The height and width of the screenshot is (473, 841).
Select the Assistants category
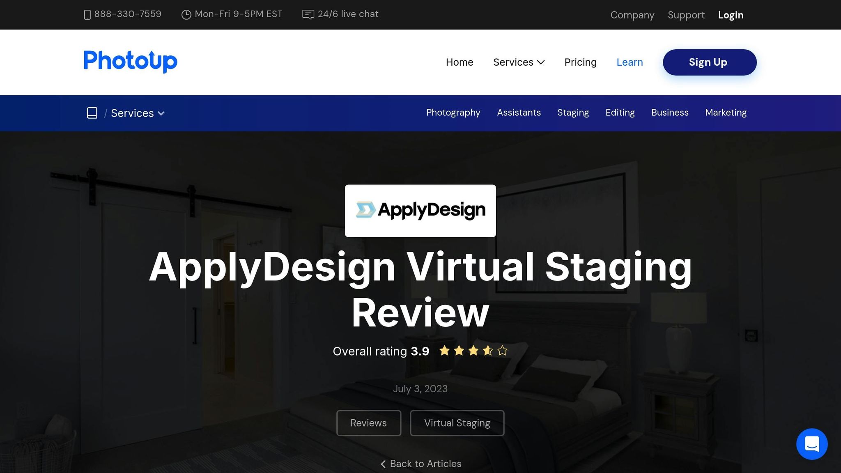pos(519,113)
